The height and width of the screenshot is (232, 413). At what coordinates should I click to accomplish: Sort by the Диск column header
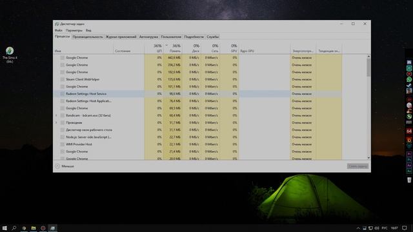click(x=191, y=48)
